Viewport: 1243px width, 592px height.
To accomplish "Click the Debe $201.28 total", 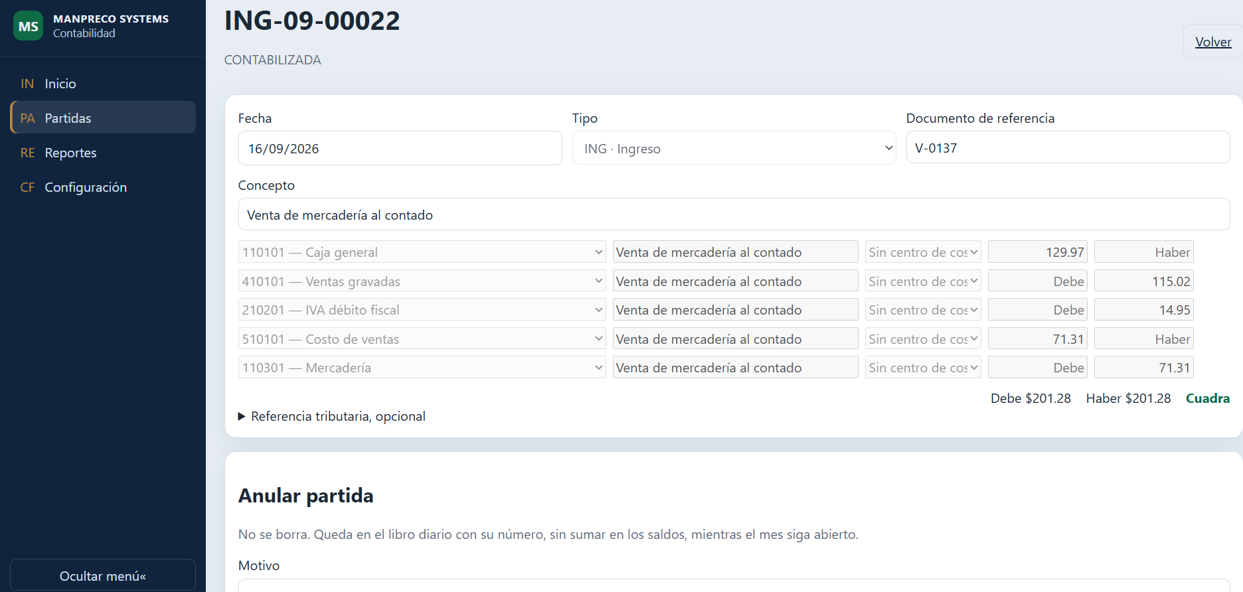I will point(1031,398).
